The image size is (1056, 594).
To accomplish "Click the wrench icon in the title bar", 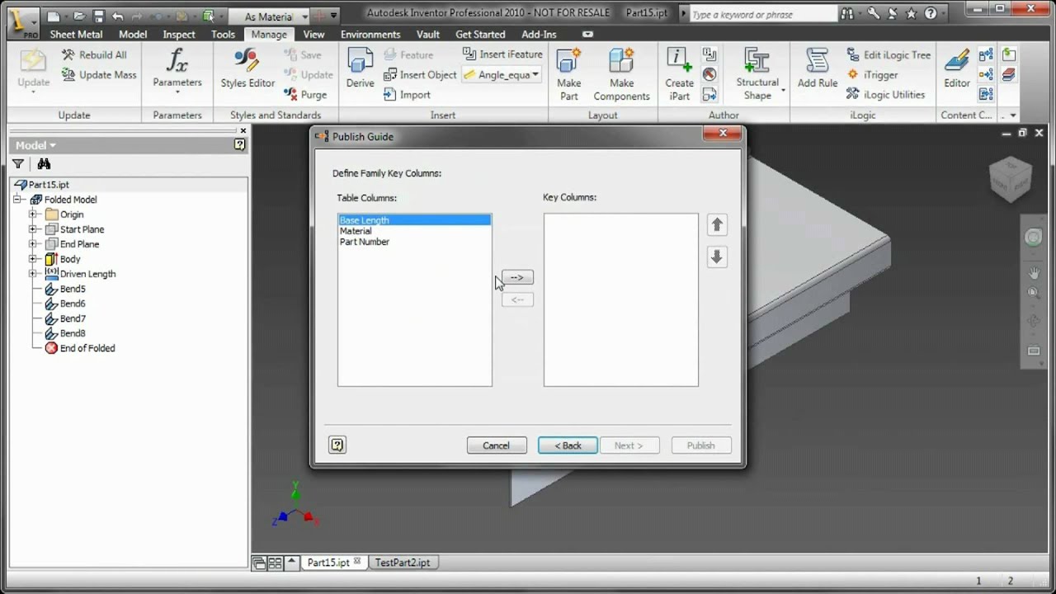I will 874,14.
